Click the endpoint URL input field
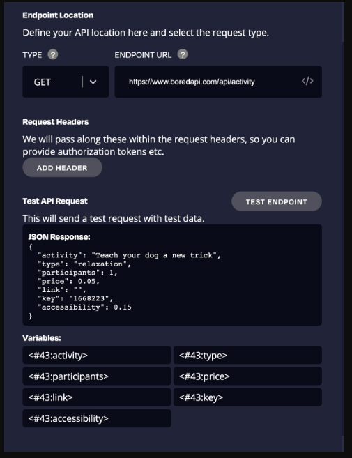Screen dimensions: 352x458 218,82
